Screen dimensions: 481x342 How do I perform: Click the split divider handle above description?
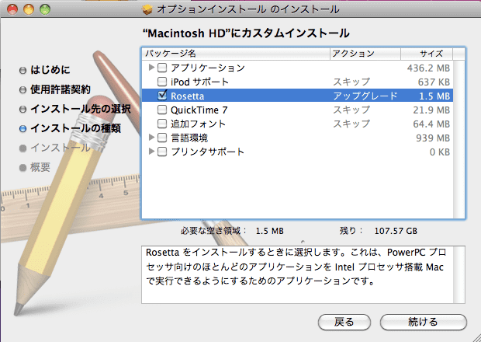coord(303,242)
